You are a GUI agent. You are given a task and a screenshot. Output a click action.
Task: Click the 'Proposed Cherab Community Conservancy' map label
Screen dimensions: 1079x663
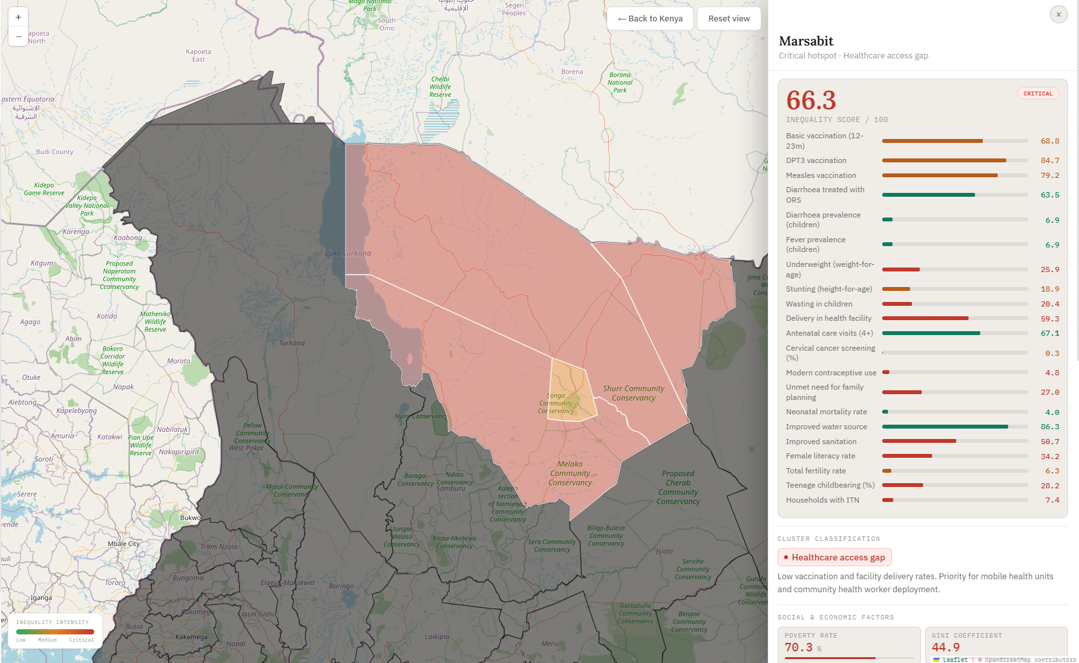pyautogui.click(x=678, y=488)
